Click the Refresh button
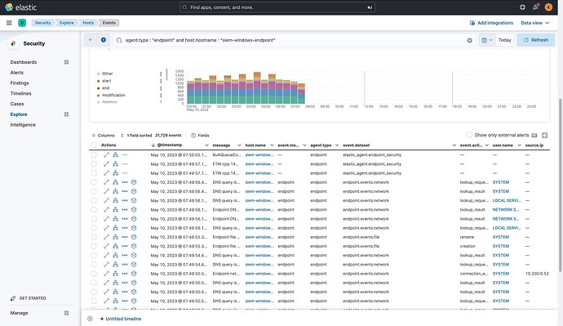Screen dimensions: 563x326 (536, 40)
